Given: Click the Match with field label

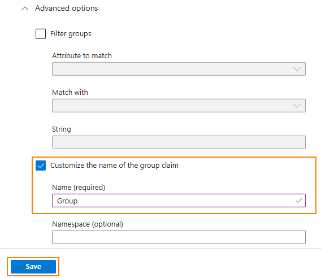Looking at the screenshot, I should (70, 92).
